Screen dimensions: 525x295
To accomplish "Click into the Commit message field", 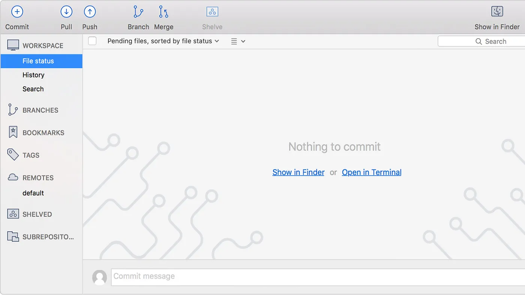I will click(x=315, y=277).
